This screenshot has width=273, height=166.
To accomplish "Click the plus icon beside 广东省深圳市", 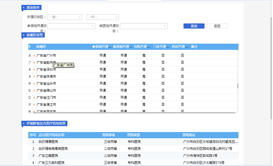I will 34,69.
